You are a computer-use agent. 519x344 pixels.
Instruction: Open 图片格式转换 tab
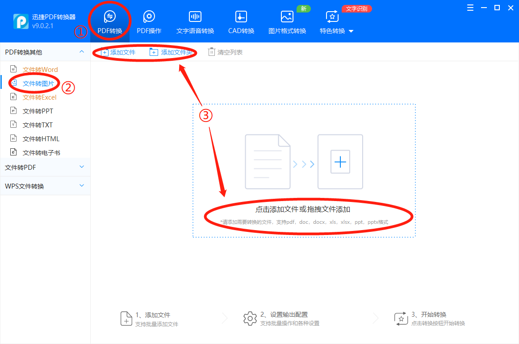[x=287, y=22]
